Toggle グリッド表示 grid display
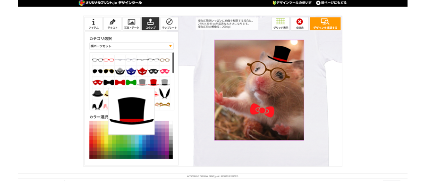The image size is (425, 181). pos(280,24)
